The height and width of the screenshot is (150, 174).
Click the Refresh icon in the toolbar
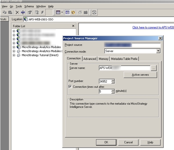click(94, 12)
